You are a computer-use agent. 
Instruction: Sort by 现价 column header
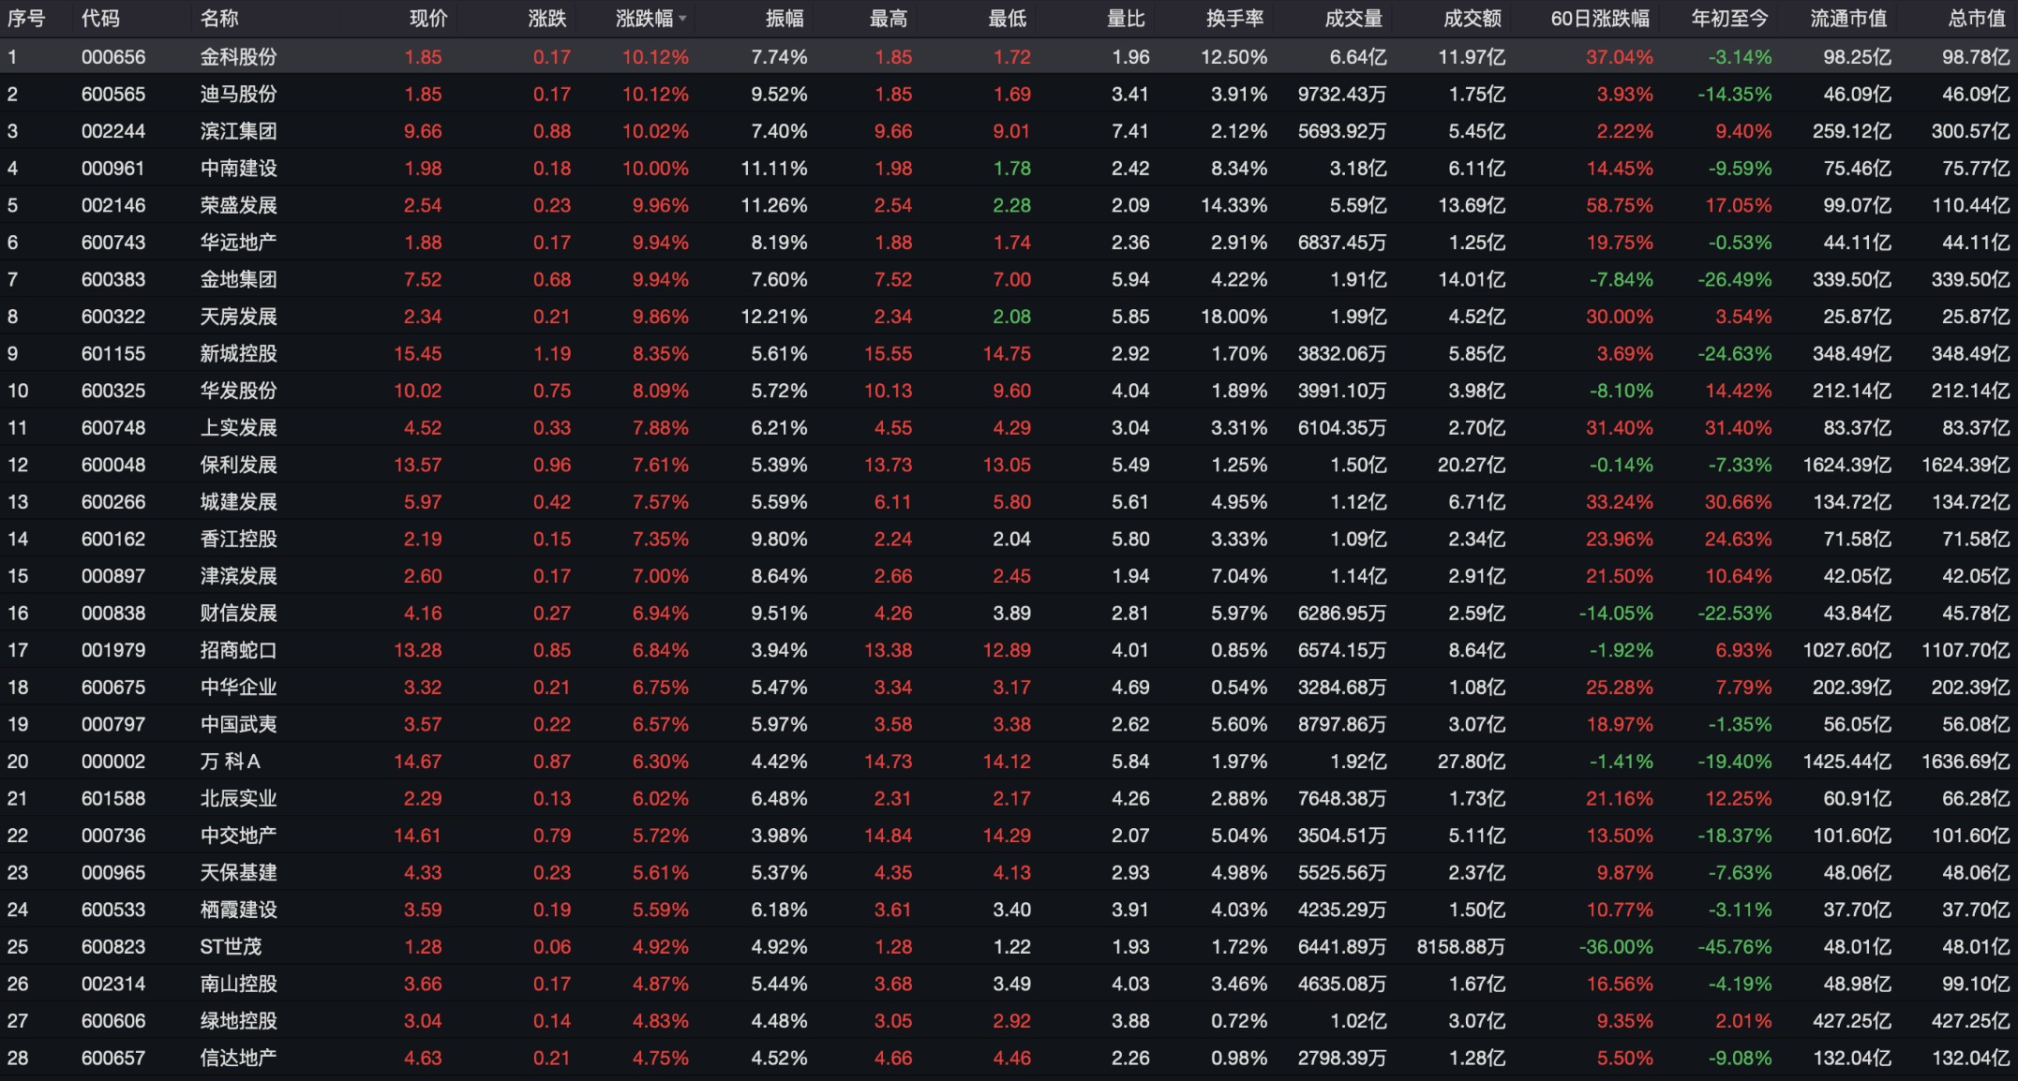click(428, 19)
